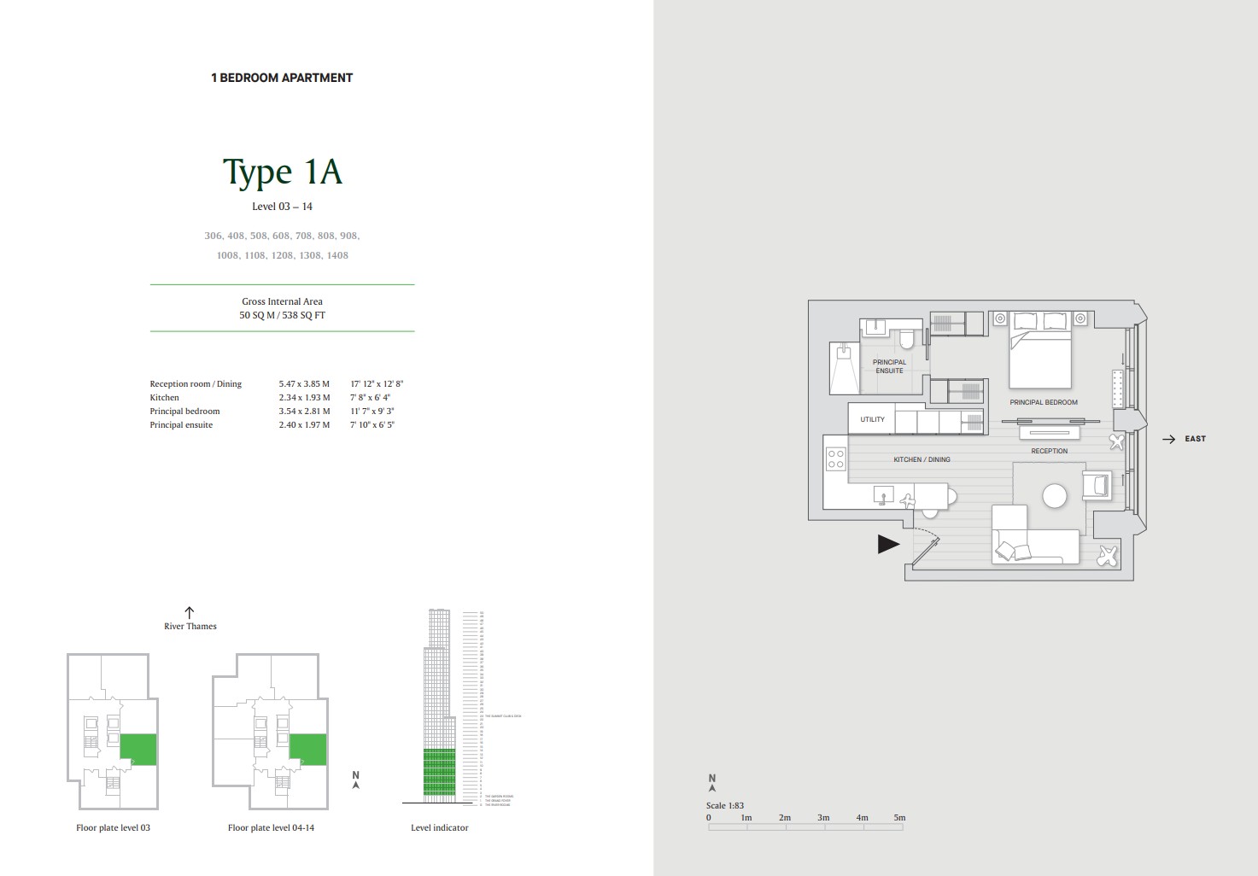Screen dimensions: 1258x876
Task: Click the "PRINCIPAL BEDROOM" label on the plan
Action: [1044, 402]
